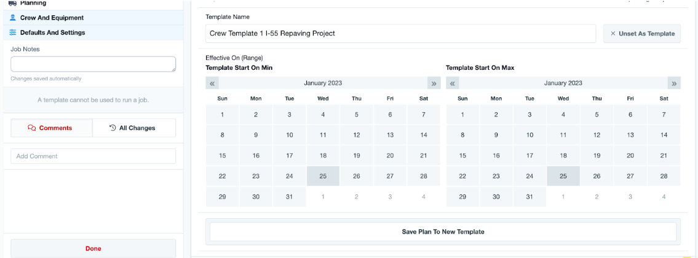Click into the Job Notes text area
Screen dimensions: 698x258
[93, 64]
